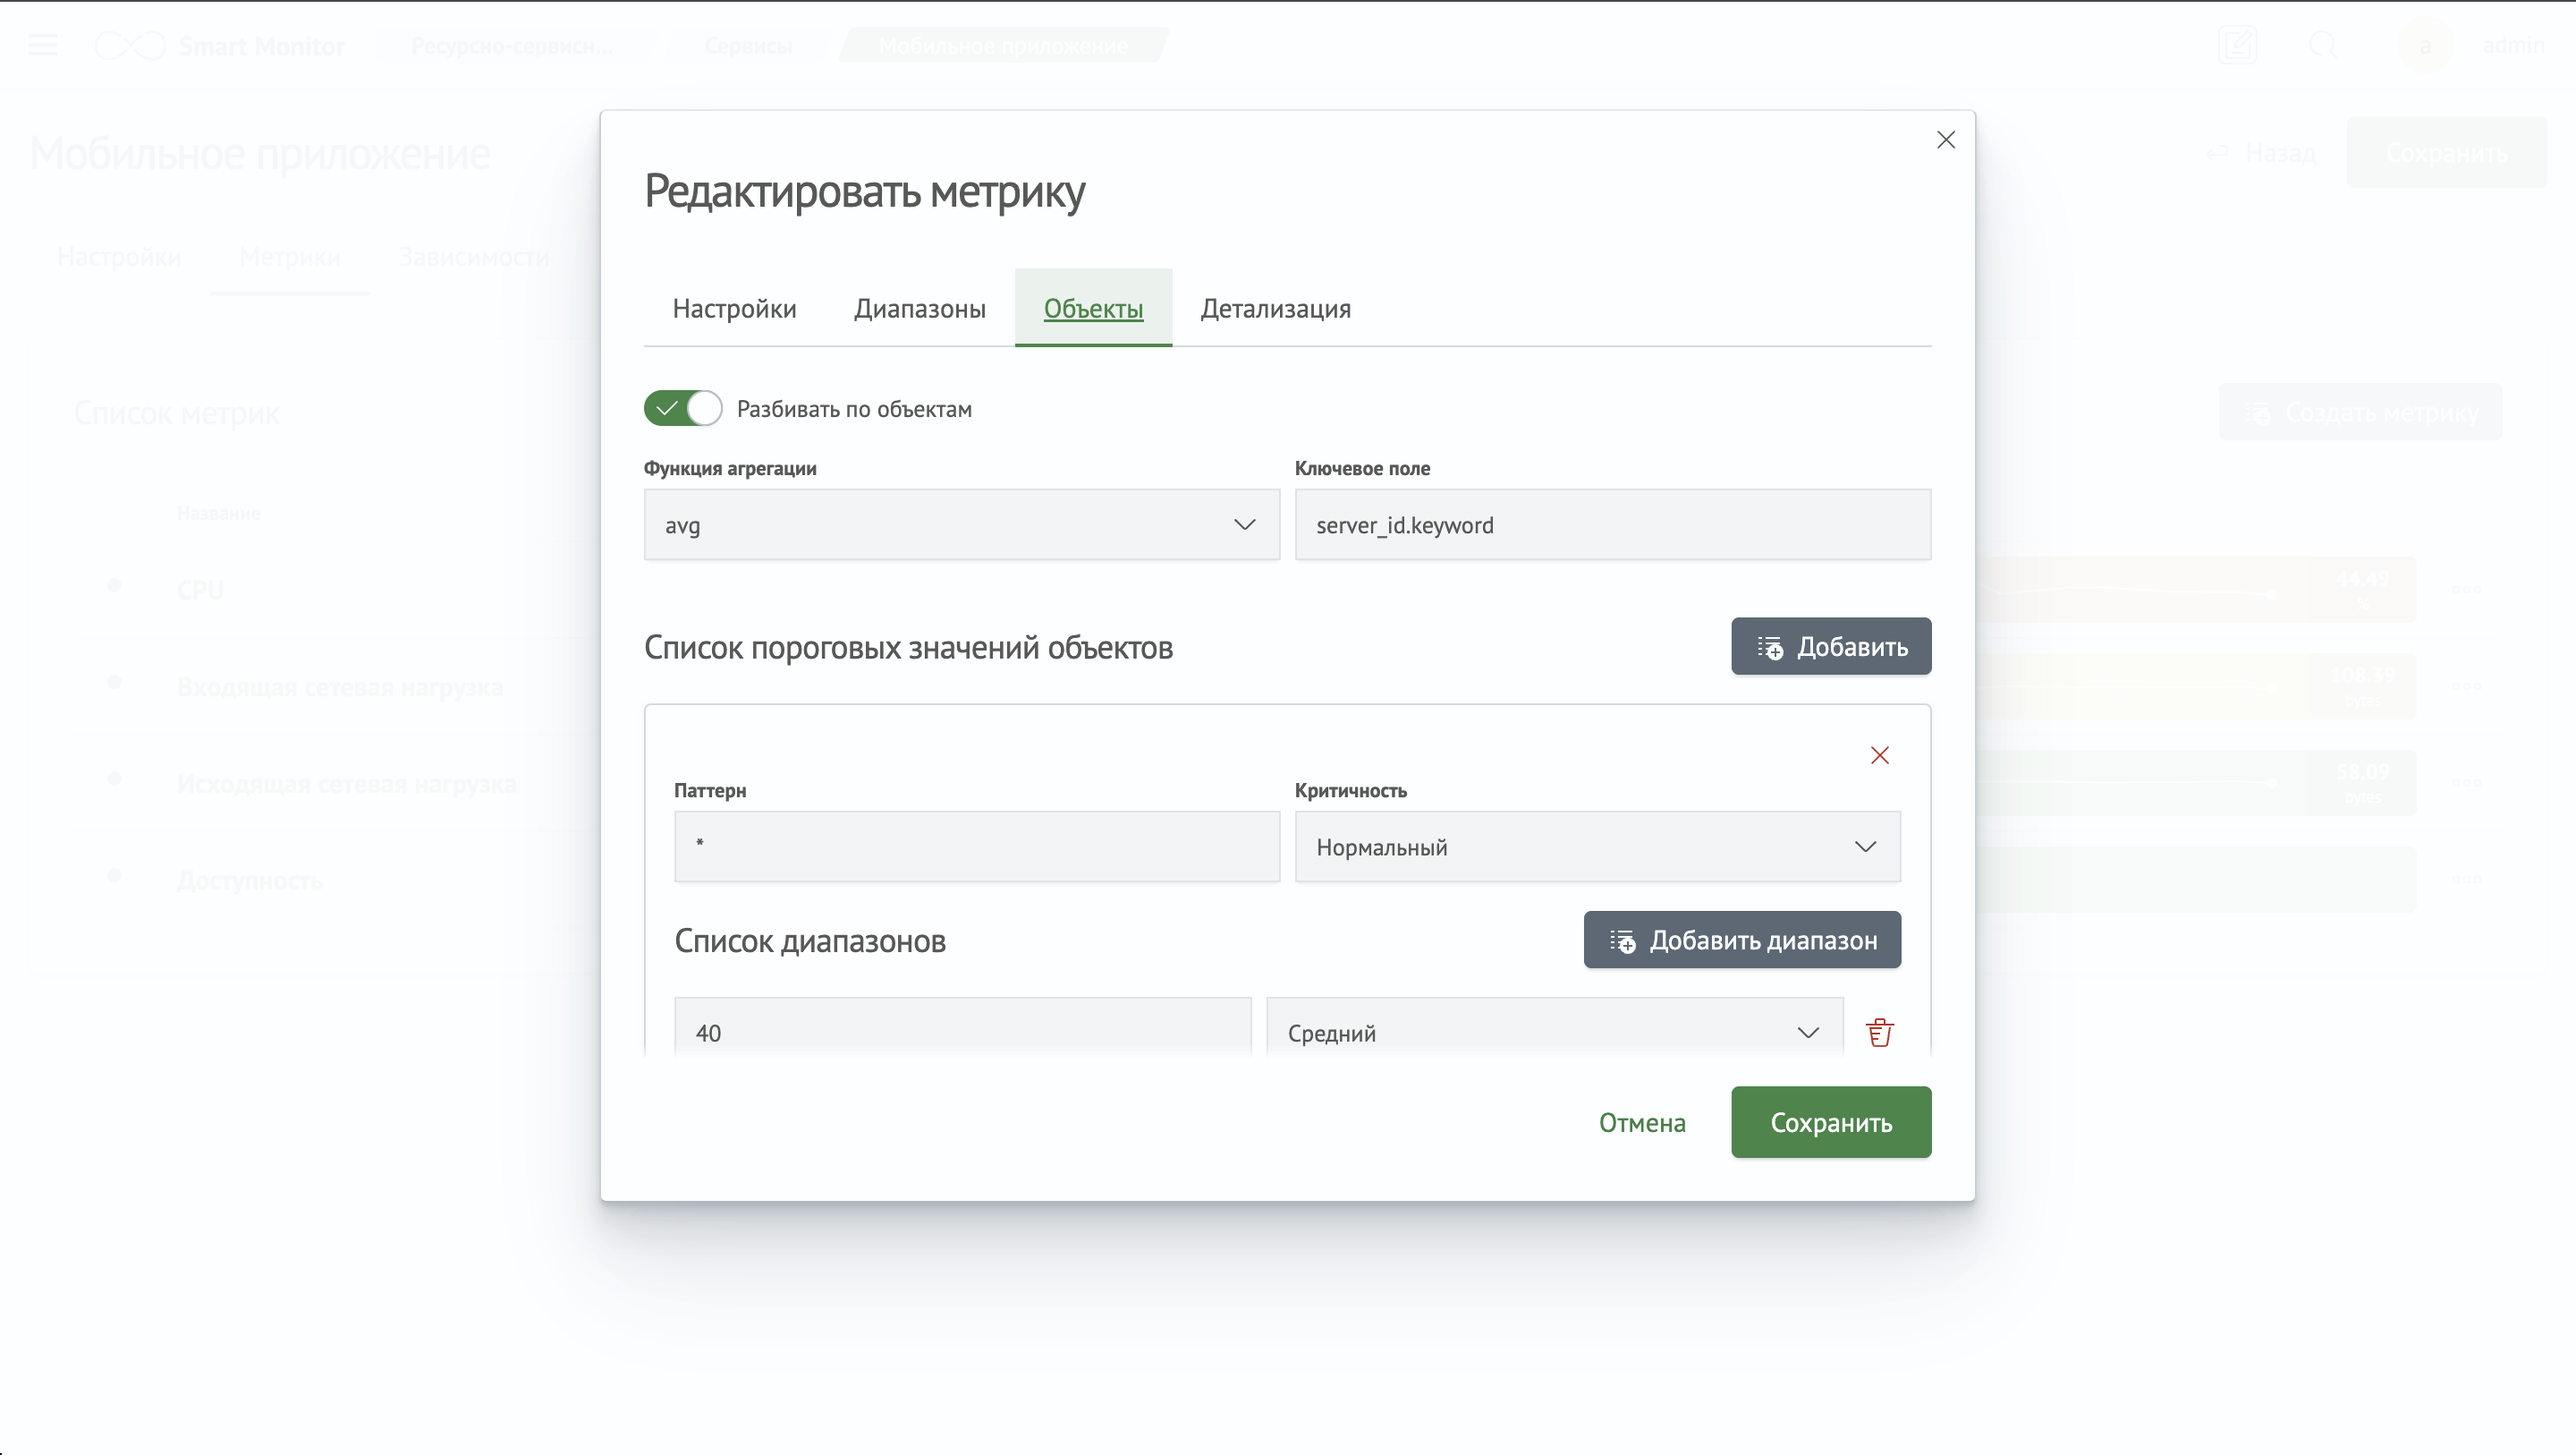Switch to the Детализация tab
Viewport: 2576px width, 1455px height.
pyautogui.click(x=1275, y=308)
